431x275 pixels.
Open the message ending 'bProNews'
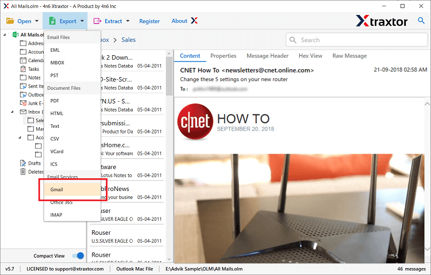pyautogui.click(x=126, y=193)
